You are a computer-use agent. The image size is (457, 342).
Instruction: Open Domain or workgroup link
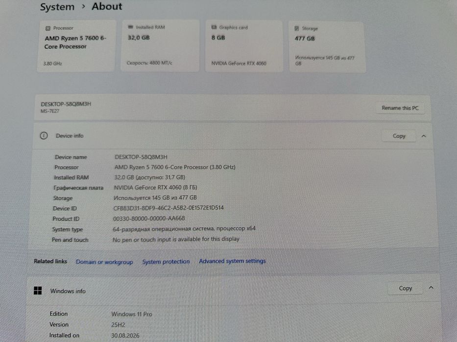(x=104, y=262)
